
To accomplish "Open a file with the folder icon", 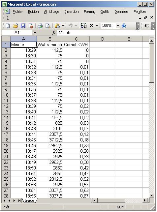I will tap(16, 26).
